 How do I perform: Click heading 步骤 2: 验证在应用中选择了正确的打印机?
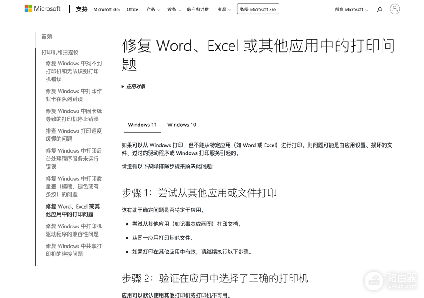click(215, 278)
